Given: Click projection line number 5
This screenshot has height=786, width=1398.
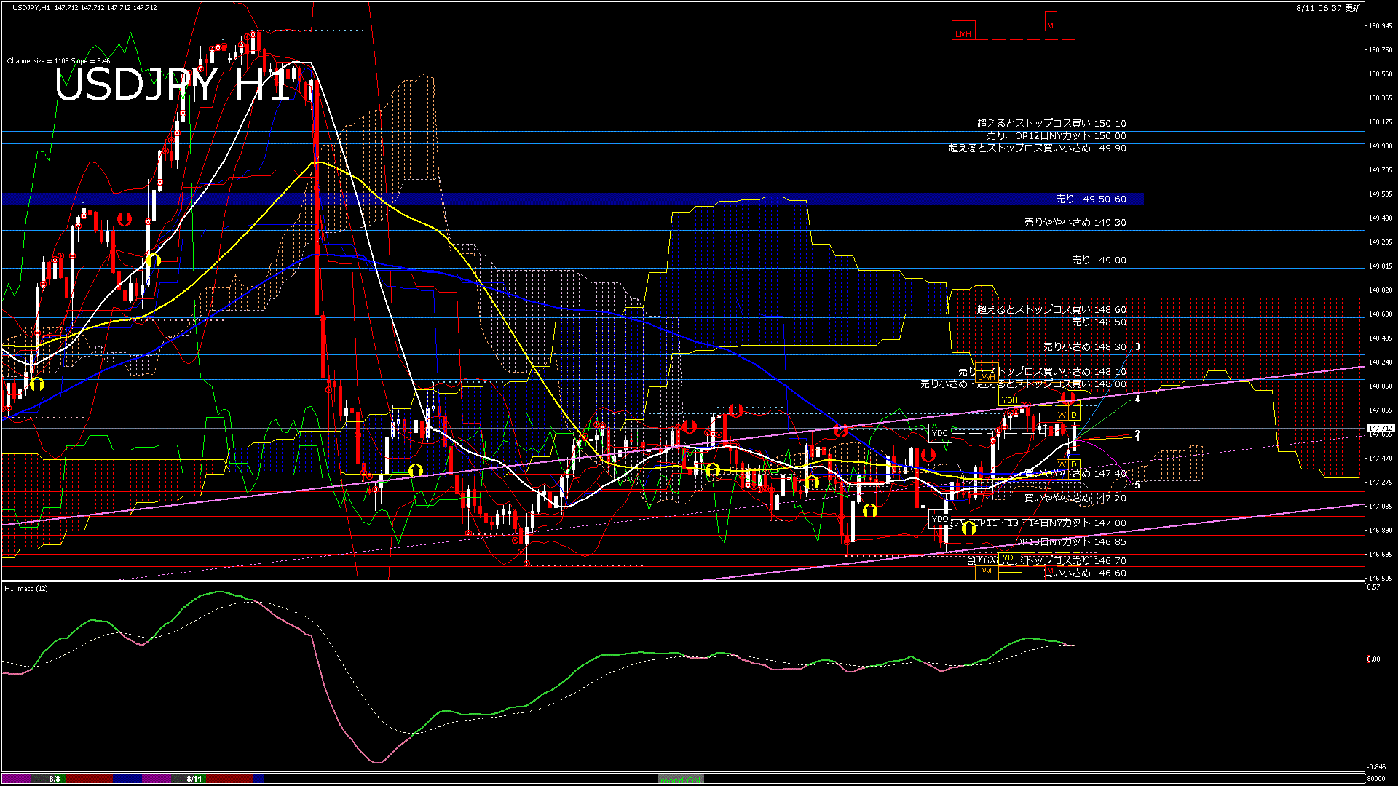Looking at the screenshot, I should point(1137,485).
